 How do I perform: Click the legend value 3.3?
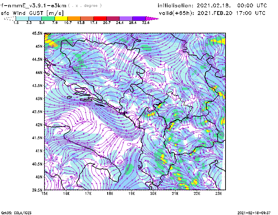click(x=29, y=23)
